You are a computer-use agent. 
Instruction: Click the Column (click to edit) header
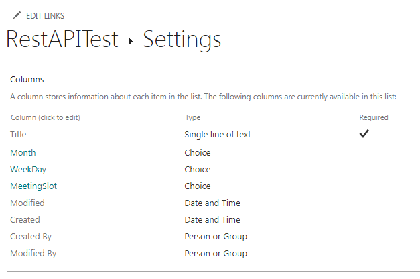tap(46, 117)
